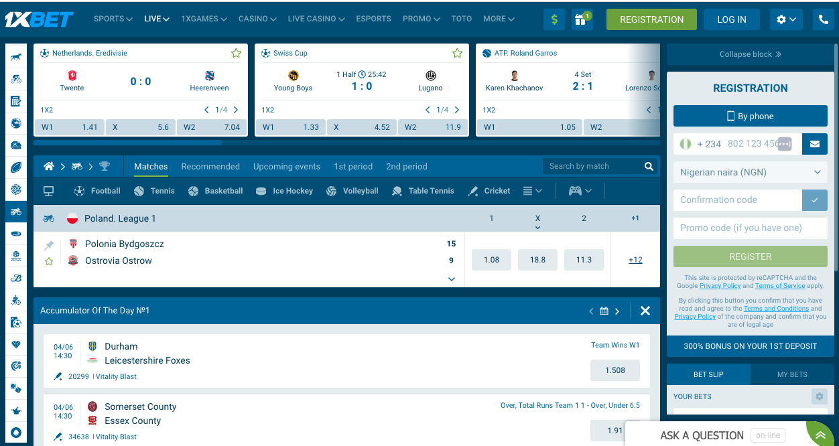
Task: Filter matches by Football
Action: [x=98, y=191]
